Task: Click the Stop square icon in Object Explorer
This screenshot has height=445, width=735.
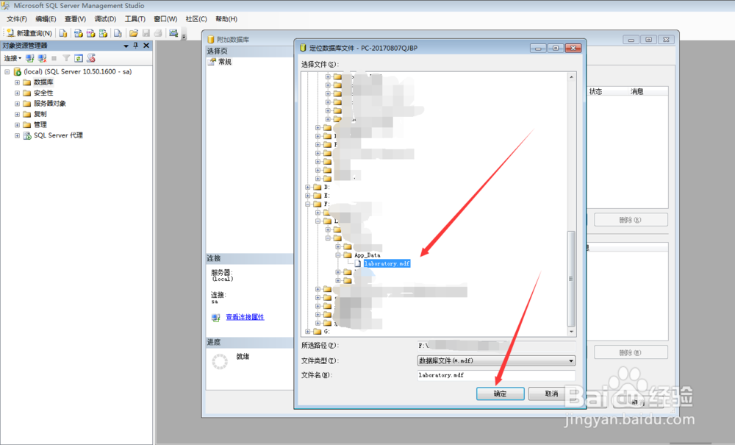Action: (x=54, y=58)
